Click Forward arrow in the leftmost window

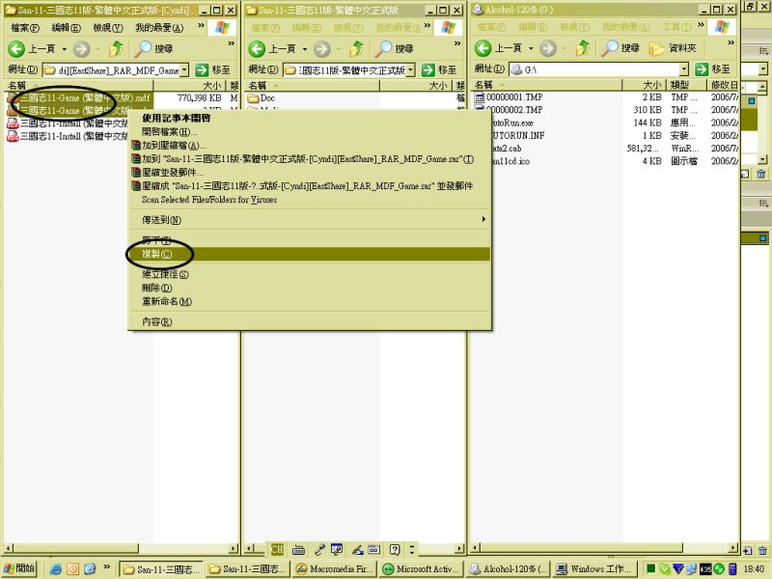point(81,49)
